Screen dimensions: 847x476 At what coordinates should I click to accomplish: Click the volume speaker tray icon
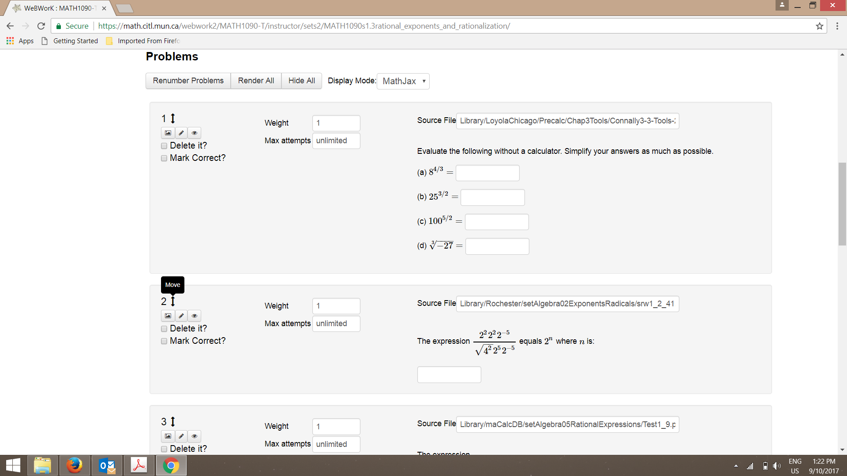pos(777,466)
